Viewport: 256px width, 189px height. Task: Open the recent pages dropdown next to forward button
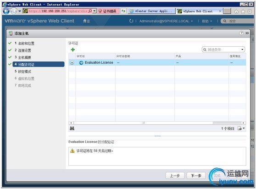tap(20, 11)
